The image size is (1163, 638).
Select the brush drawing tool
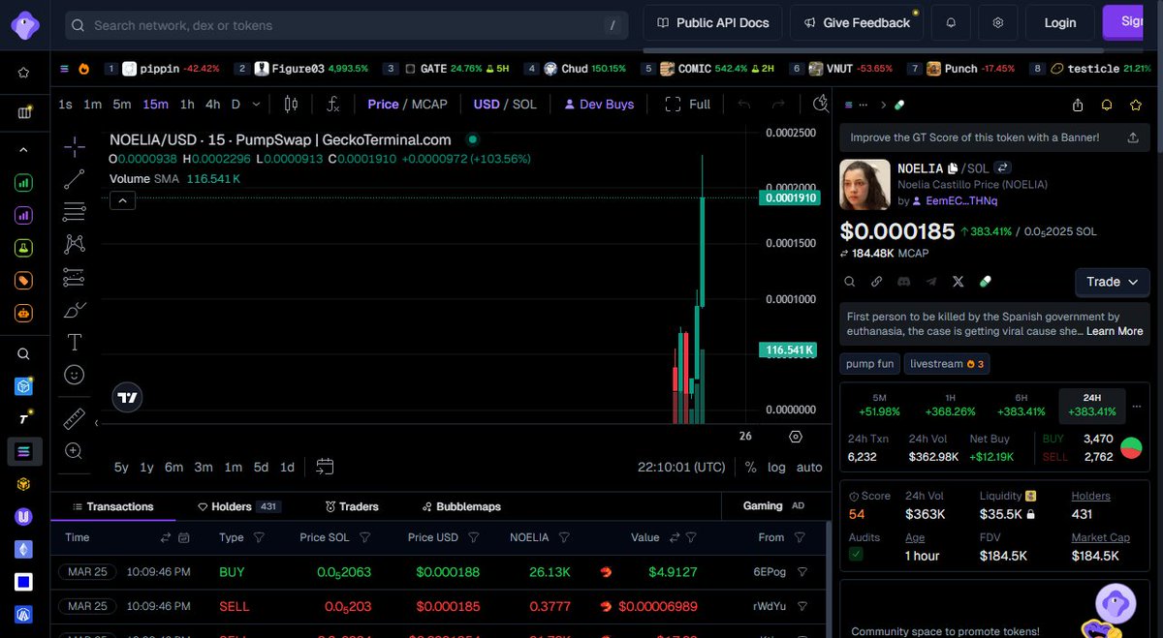tap(75, 310)
